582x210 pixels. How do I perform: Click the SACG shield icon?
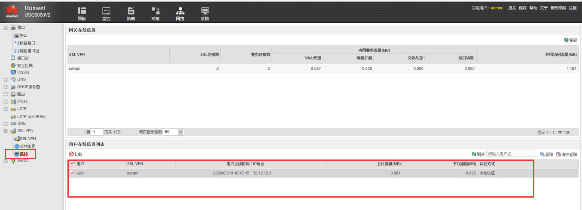(x=13, y=161)
